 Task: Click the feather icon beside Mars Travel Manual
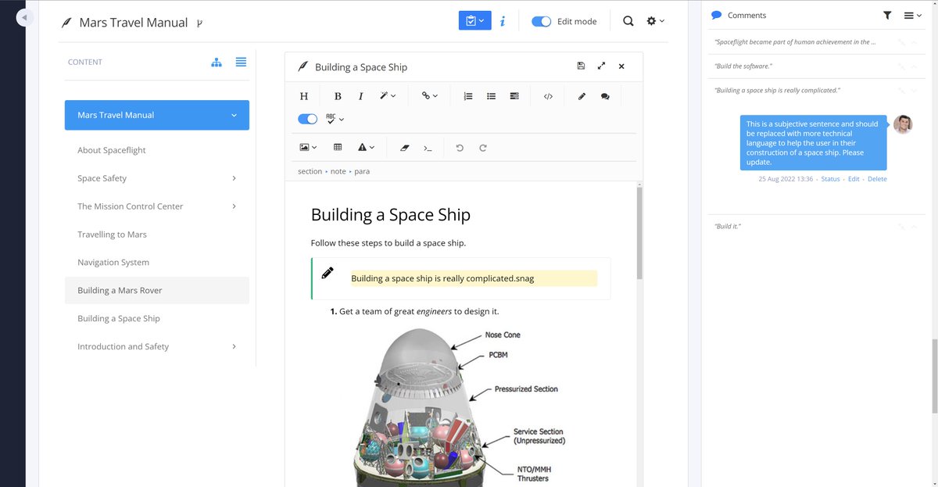point(67,23)
